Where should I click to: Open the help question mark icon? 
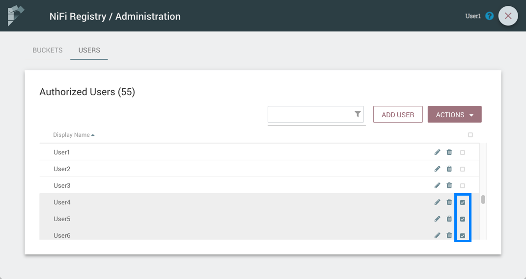(489, 16)
